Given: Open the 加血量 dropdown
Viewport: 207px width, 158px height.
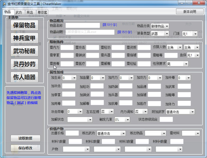Looking at the screenshot, I should click(x=98, y=78).
